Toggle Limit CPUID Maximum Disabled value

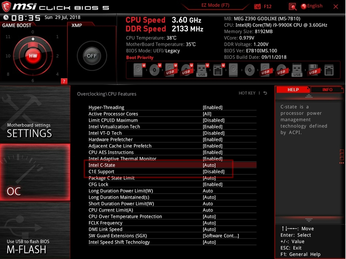pos(214,120)
